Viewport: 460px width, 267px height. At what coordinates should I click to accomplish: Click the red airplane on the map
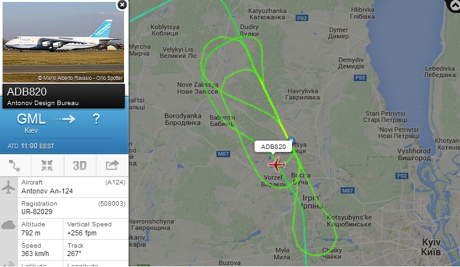pyautogui.click(x=277, y=165)
